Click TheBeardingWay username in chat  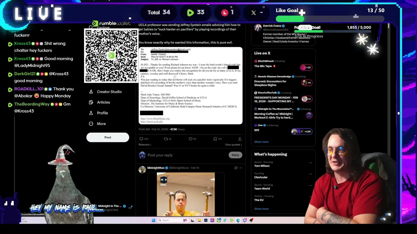click(x=32, y=104)
